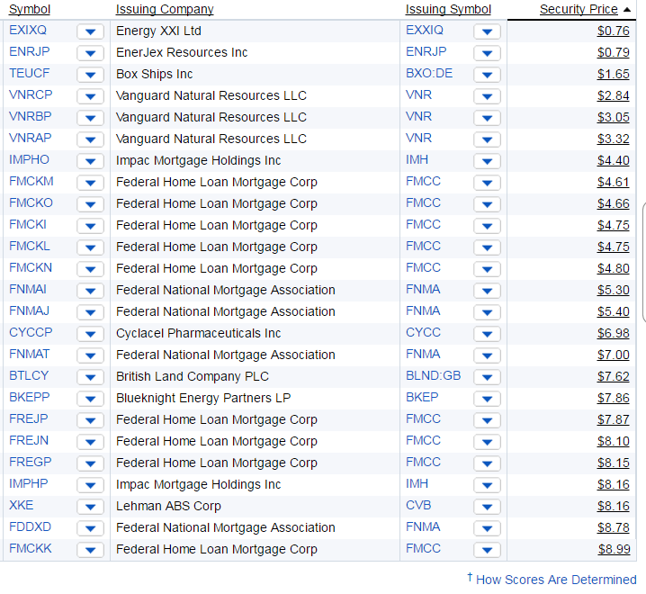Expand dropdown next to TEUCF symbol
The width and height of the screenshot is (646, 594).
tap(90, 75)
